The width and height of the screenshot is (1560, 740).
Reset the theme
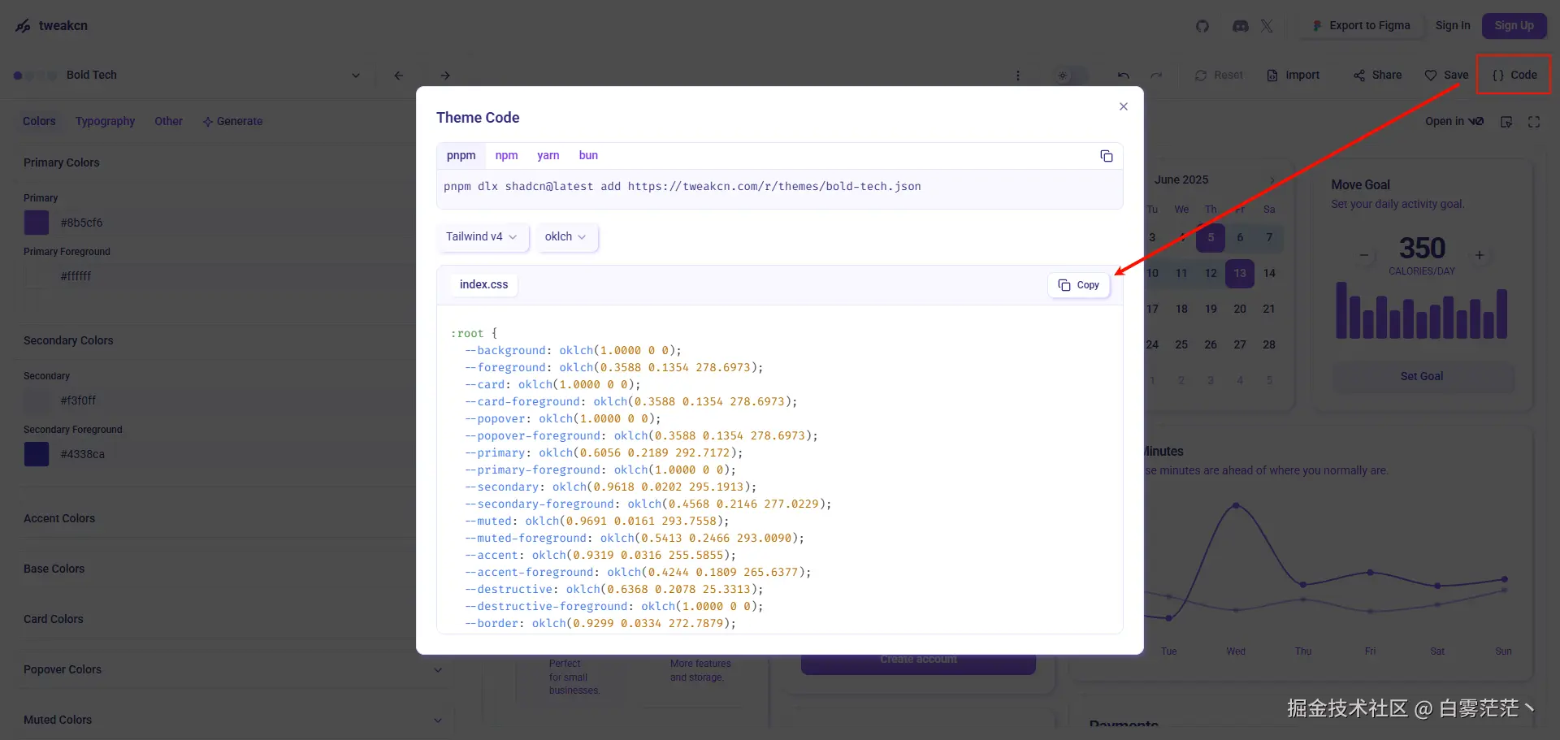[1219, 76]
